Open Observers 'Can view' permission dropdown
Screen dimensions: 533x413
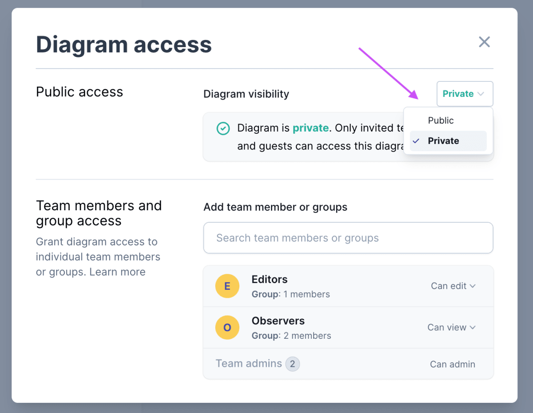click(x=451, y=327)
